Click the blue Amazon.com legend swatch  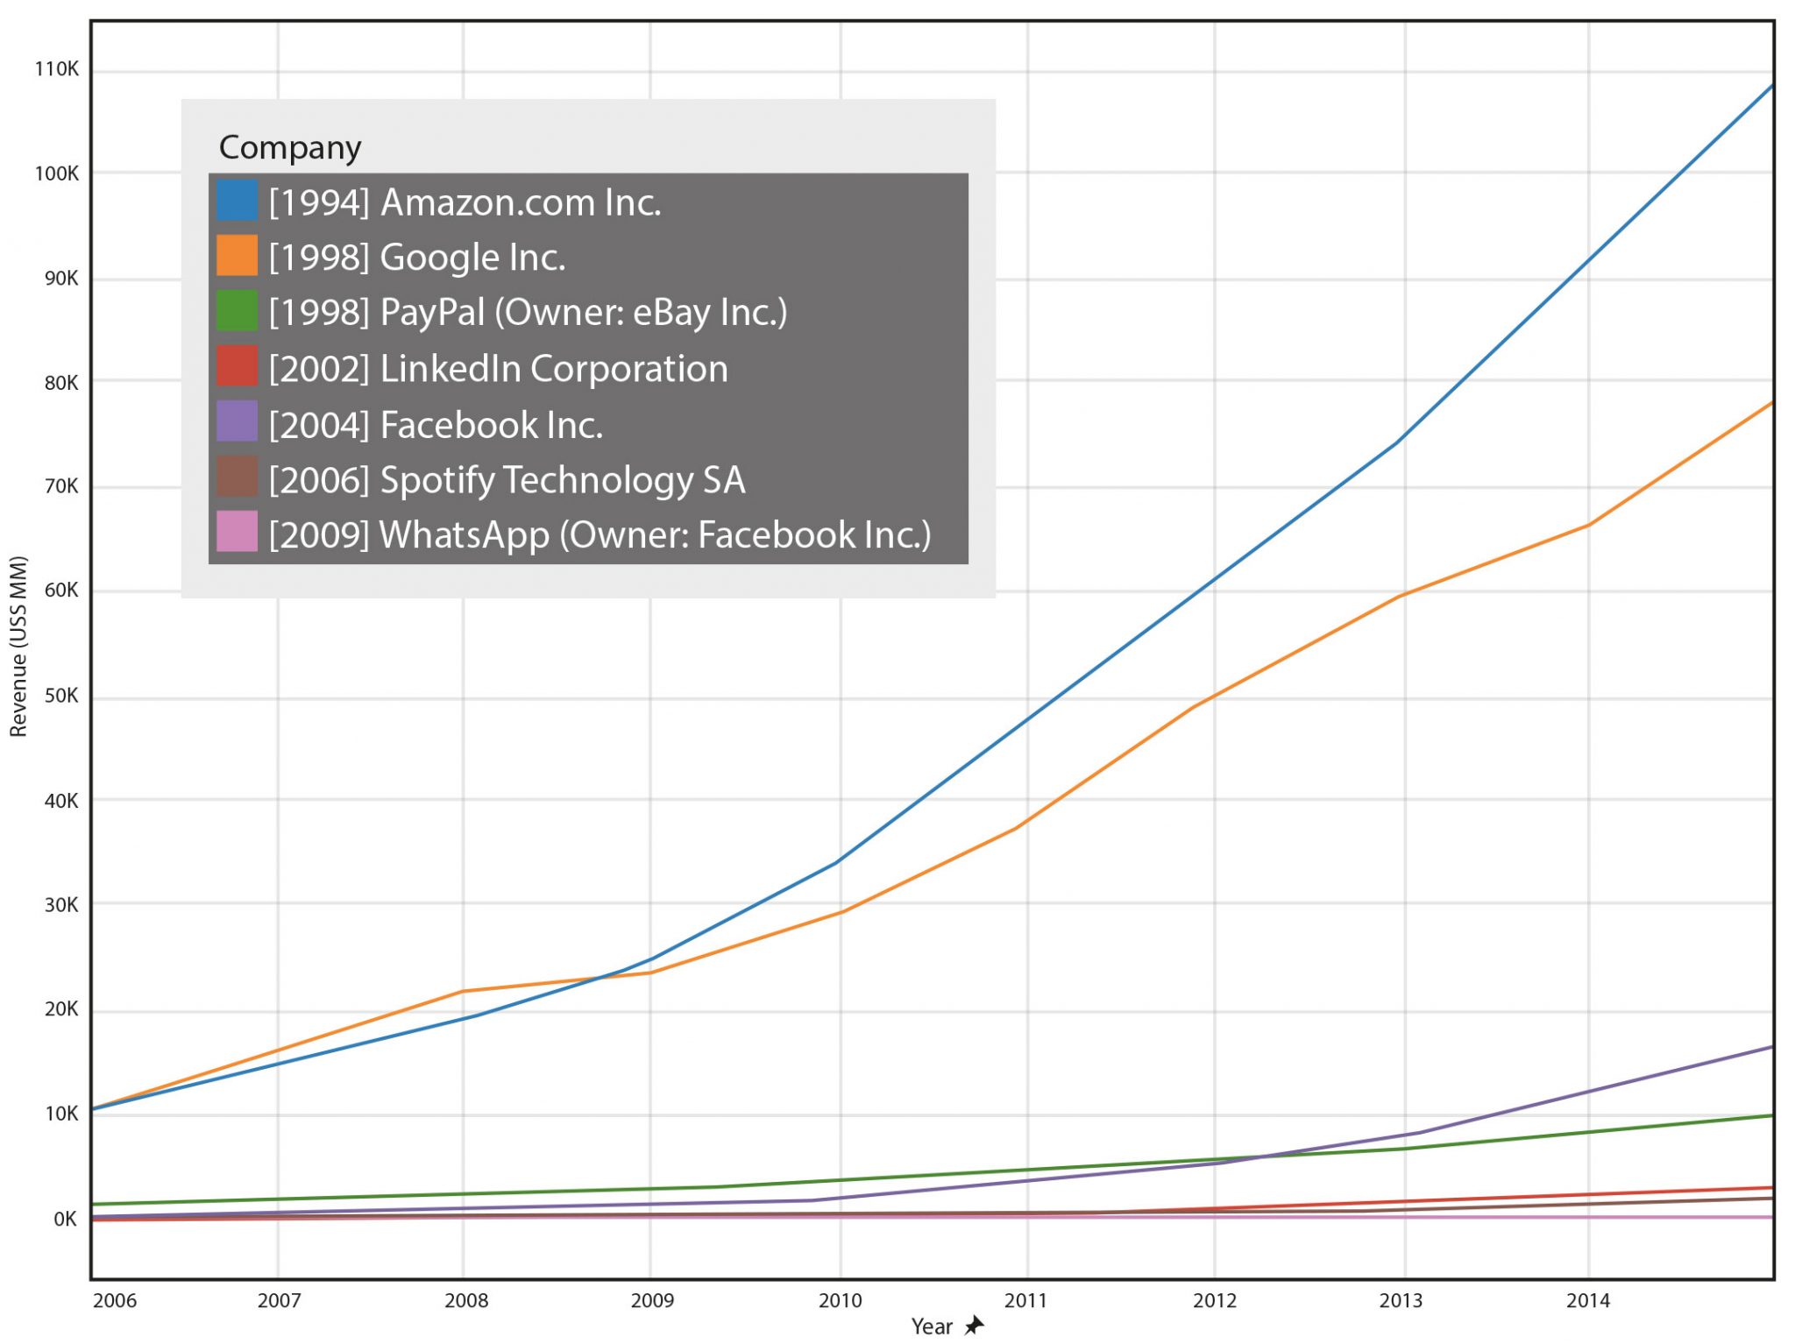(x=237, y=201)
